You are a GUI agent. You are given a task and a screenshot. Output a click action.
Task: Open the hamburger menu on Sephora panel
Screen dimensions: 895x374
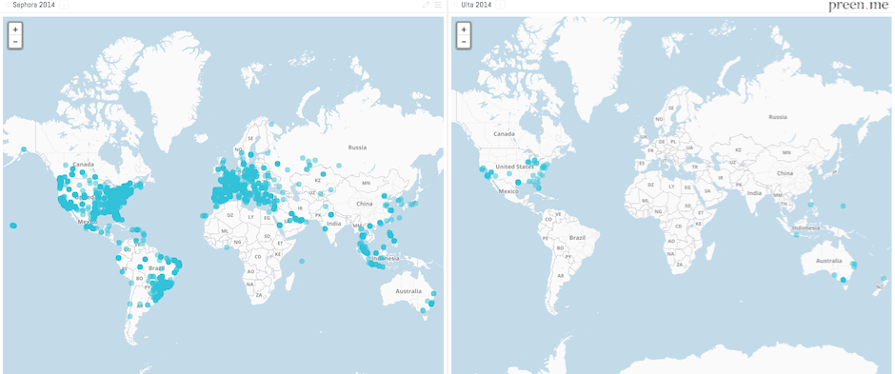point(438,5)
